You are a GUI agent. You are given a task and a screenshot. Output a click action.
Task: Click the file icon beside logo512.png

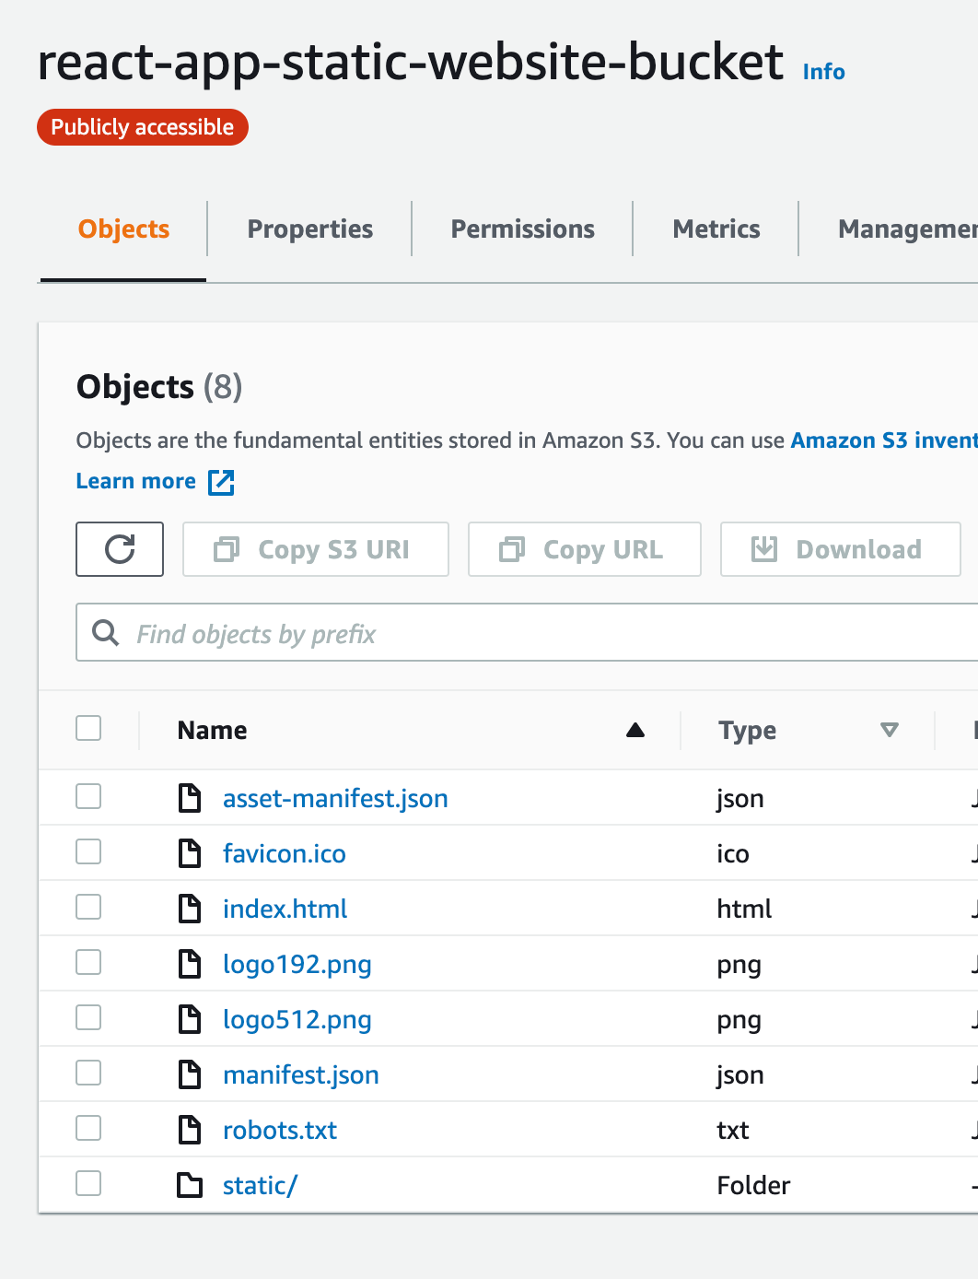(190, 1019)
